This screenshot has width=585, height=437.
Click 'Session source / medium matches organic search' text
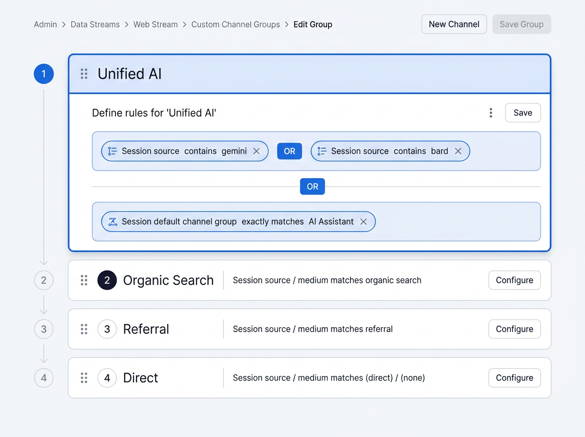327,280
